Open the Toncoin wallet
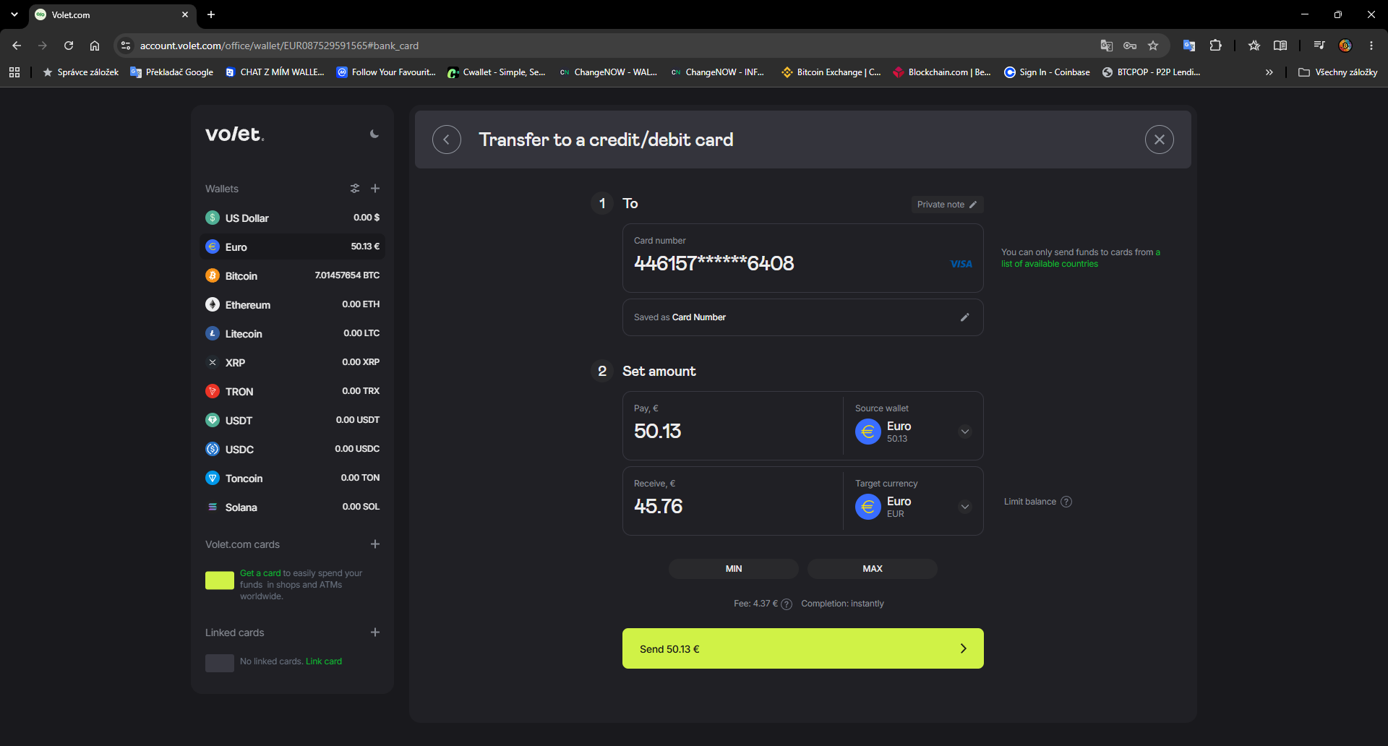Viewport: 1388px width, 746px height. point(292,478)
